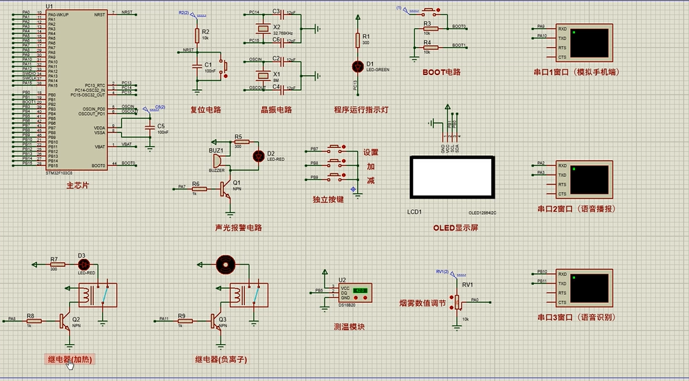Image resolution: width=689 pixels, height=381 pixels.
Task: Click resistor R2 in the reset circuit
Action: coord(197,36)
